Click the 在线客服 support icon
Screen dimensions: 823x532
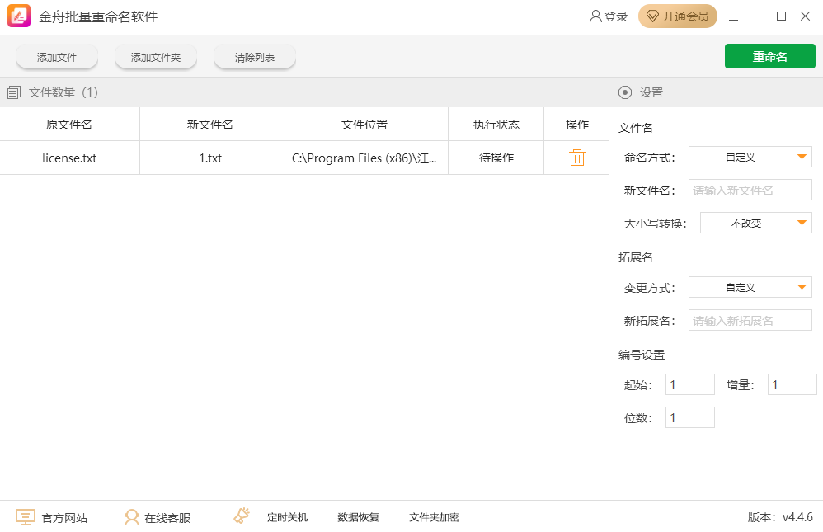(131, 517)
